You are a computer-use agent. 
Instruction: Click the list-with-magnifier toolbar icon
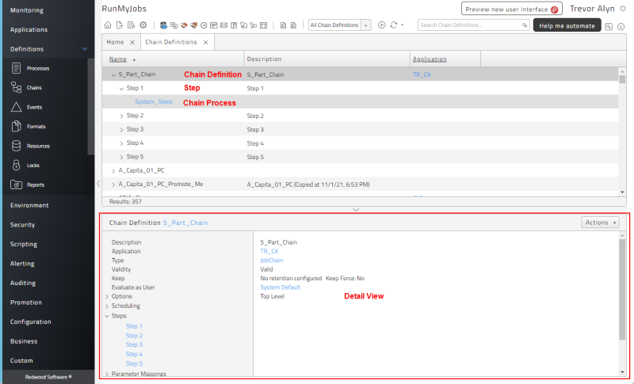coord(131,25)
